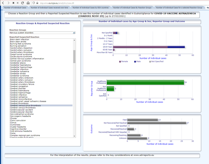Click the Recovered/Resolved outcome bar
This screenshot has width=209, height=164.
coord(131,129)
